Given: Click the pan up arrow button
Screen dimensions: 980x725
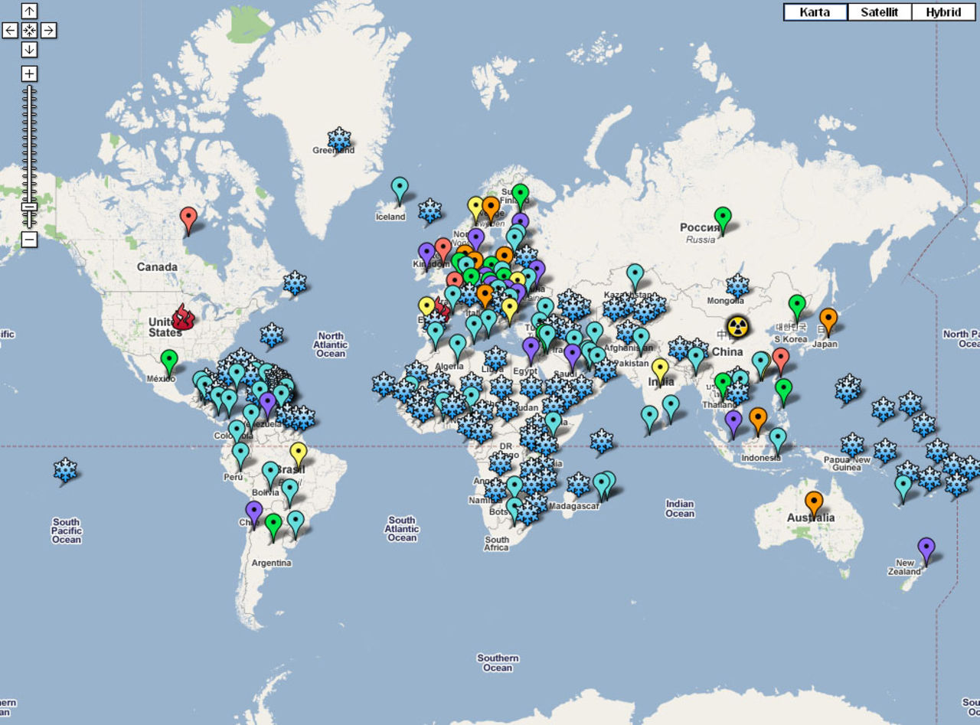Looking at the screenshot, I should pos(29,11).
